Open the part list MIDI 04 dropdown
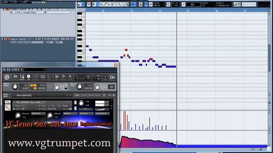The height and width of the screenshot is (153, 273). 159,5
